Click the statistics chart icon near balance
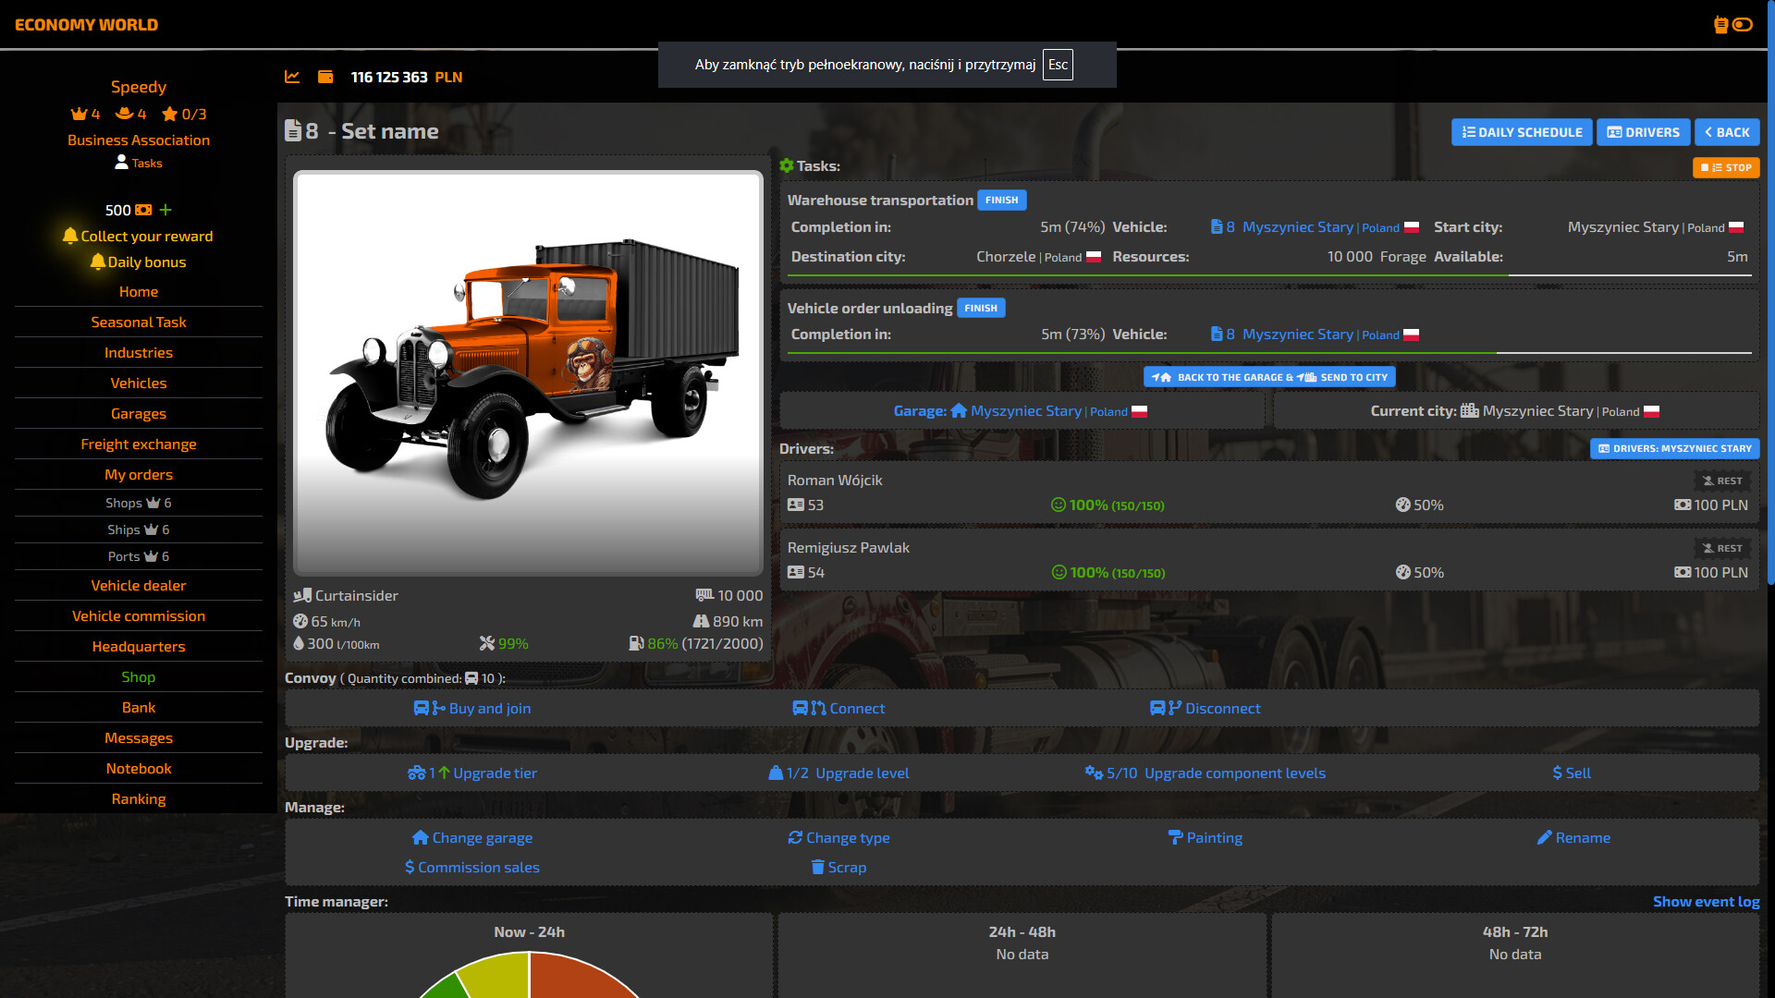Image resolution: width=1775 pixels, height=998 pixels. (292, 77)
